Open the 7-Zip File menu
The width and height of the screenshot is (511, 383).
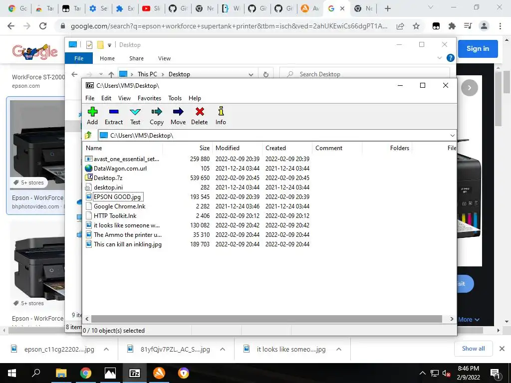pyautogui.click(x=90, y=98)
